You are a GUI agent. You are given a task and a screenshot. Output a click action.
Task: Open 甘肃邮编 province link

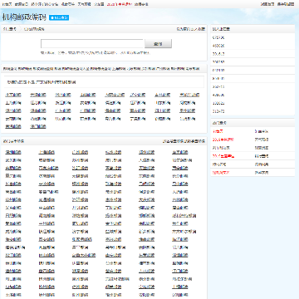coord(88,119)
